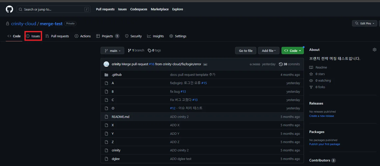This screenshot has width=380, height=166.
Task: Open issue #15 link in file A commit
Action: coord(204,83)
